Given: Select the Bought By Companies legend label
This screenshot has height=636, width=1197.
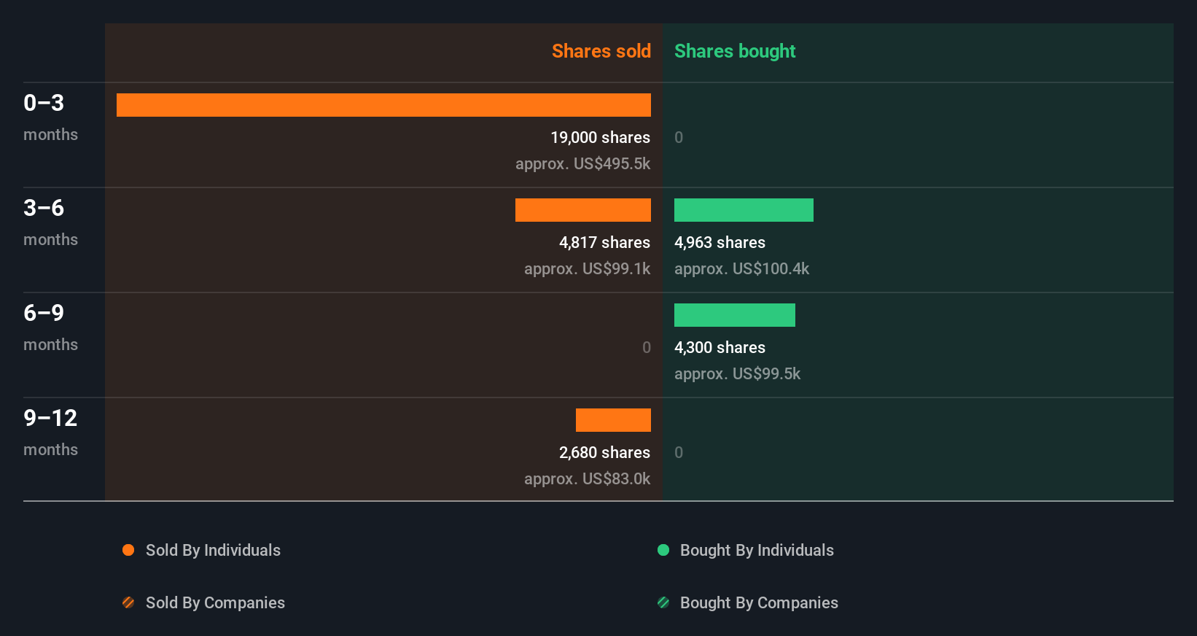Looking at the screenshot, I should click(x=759, y=602).
